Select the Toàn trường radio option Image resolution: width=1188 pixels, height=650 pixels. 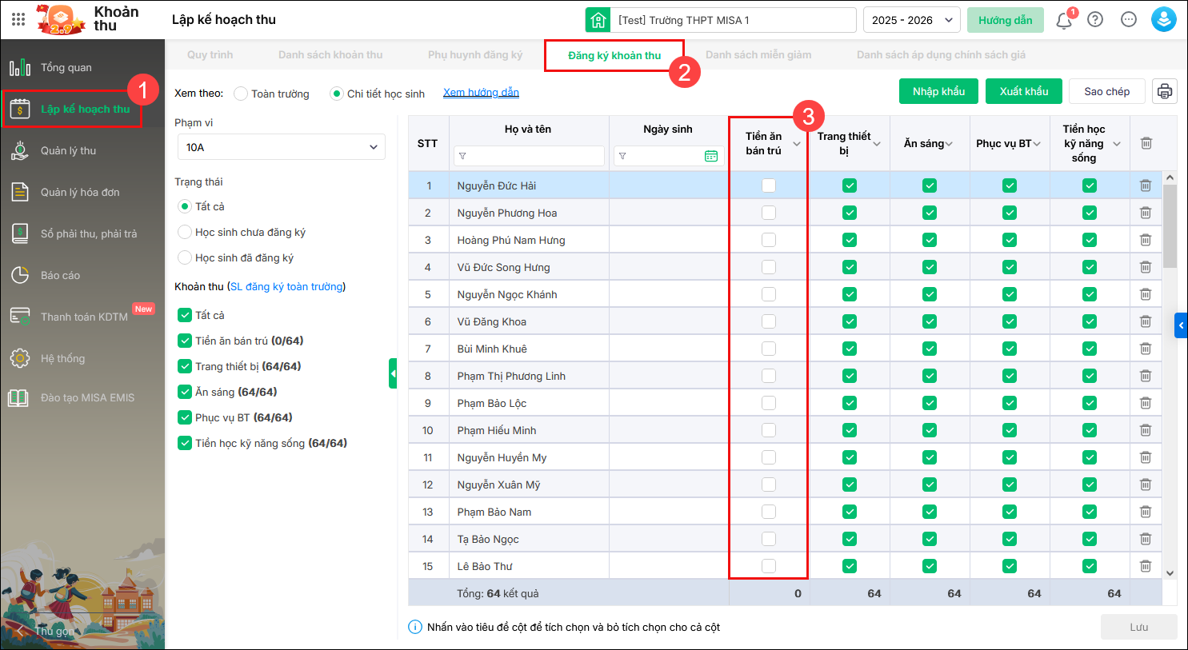coord(241,94)
